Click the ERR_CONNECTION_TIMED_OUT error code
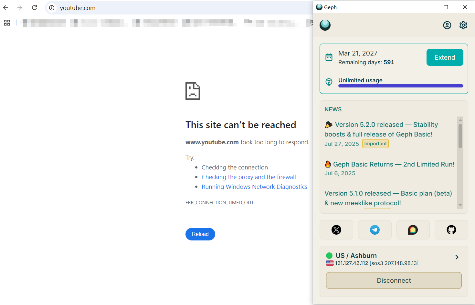 (x=219, y=203)
